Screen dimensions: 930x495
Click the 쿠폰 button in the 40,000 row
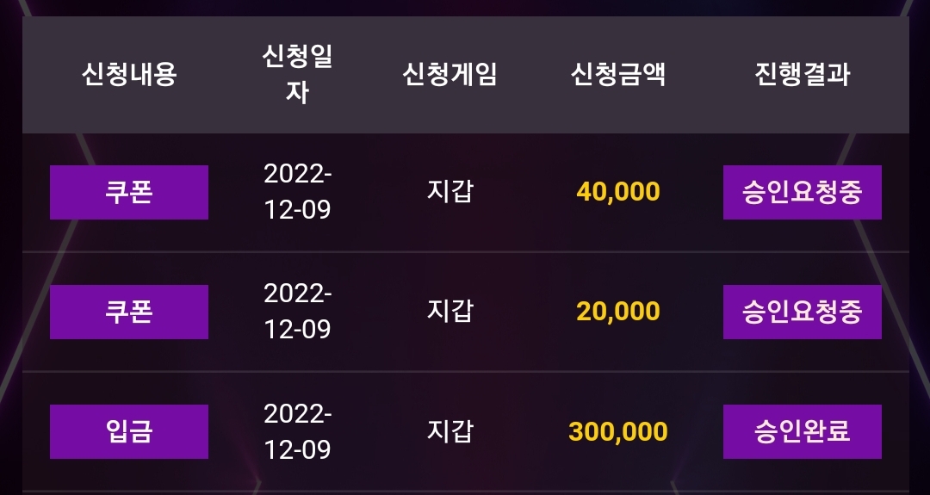(128, 192)
